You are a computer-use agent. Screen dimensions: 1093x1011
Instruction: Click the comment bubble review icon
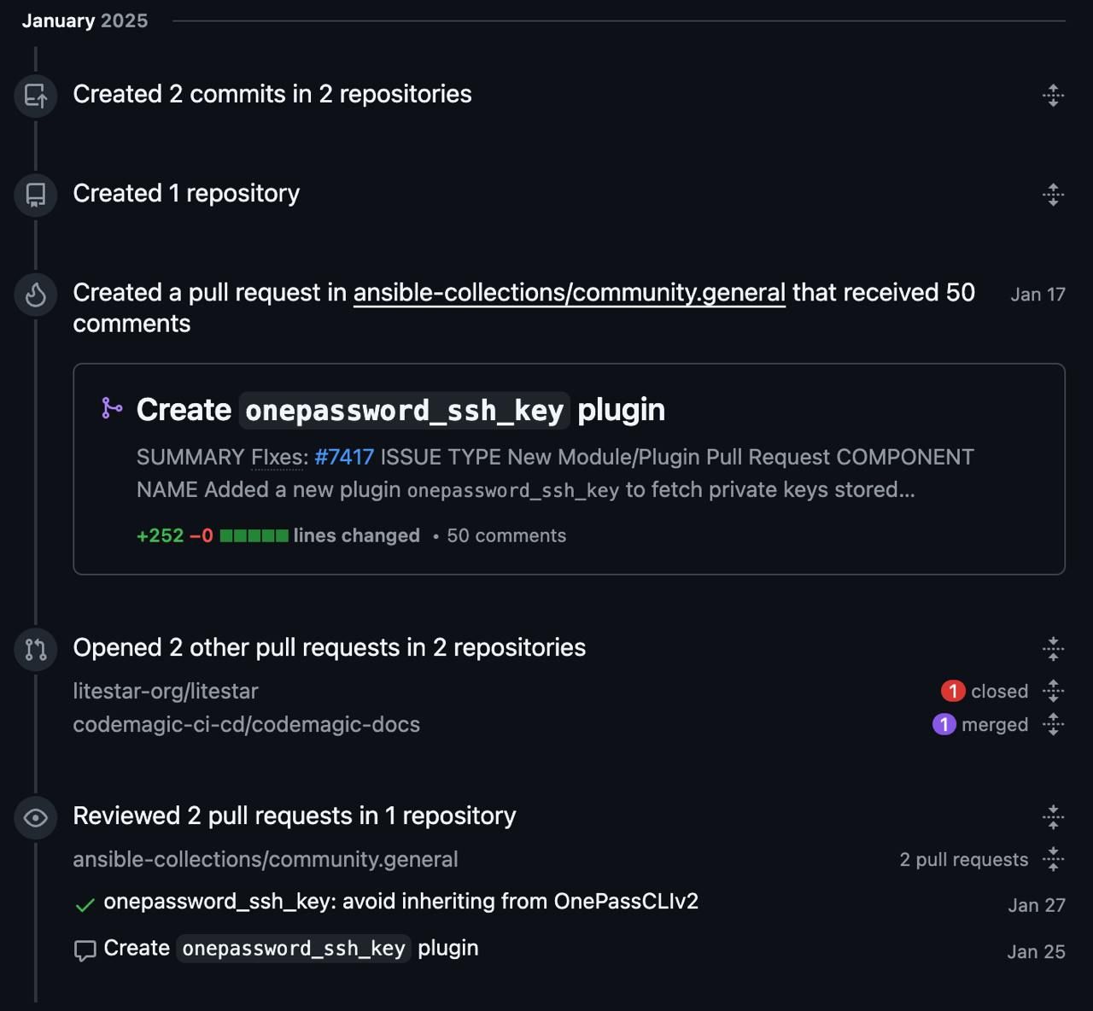[85, 950]
